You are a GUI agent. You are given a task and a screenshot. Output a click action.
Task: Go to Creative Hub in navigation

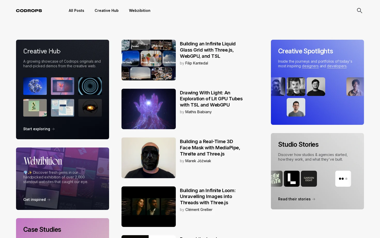coord(107,11)
